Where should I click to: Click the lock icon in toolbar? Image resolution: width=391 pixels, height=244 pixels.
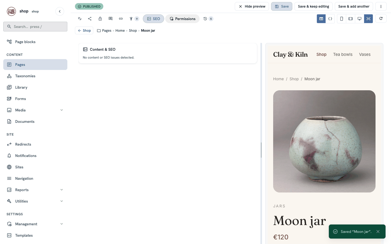(100, 19)
